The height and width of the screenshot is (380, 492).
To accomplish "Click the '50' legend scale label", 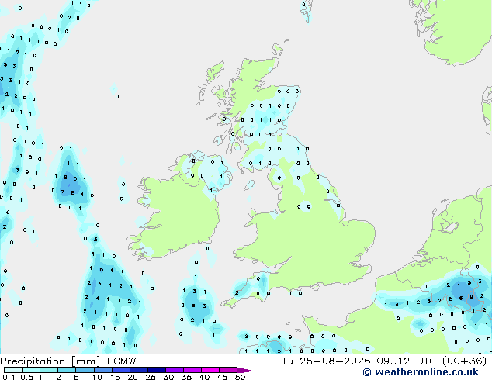I will coord(240,377).
